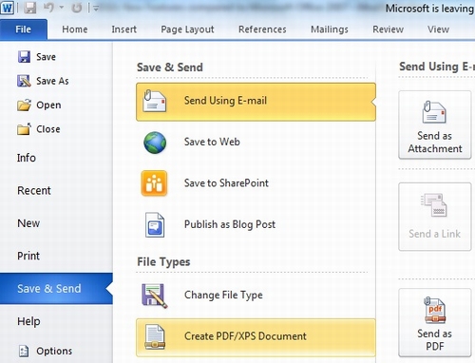
Task: Click the Undo arrow in title bar
Action: click(48, 8)
